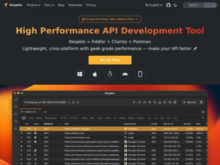Click the Record button in Reqable window

point(189,102)
